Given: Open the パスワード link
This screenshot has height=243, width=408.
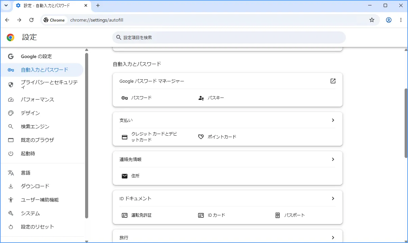Looking at the screenshot, I should click(x=142, y=98).
